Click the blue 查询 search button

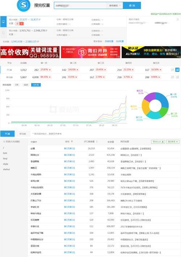(x=132, y=5)
